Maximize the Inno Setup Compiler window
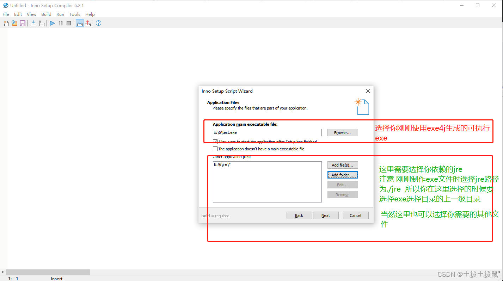Screen dimensions: 503x281 (x=478, y=5)
